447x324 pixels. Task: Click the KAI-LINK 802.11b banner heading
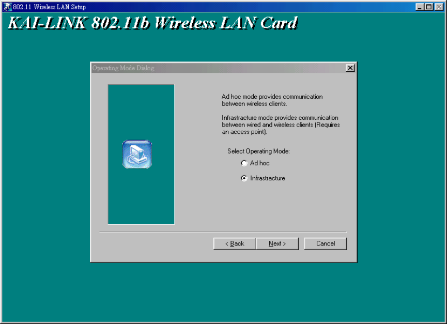(153, 23)
